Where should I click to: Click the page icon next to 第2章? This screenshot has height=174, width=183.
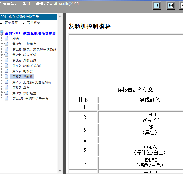6,55
